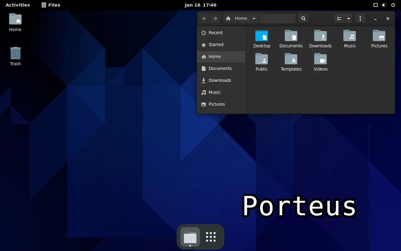Select Downloads in the sidebar

pyautogui.click(x=221, y=80)
